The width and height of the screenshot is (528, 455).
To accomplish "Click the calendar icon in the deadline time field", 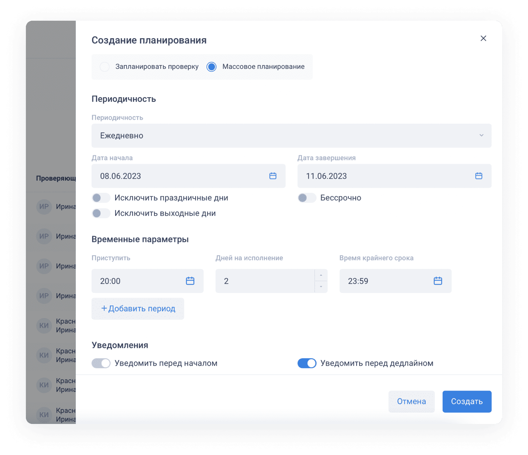I will [x=438, y=281].
